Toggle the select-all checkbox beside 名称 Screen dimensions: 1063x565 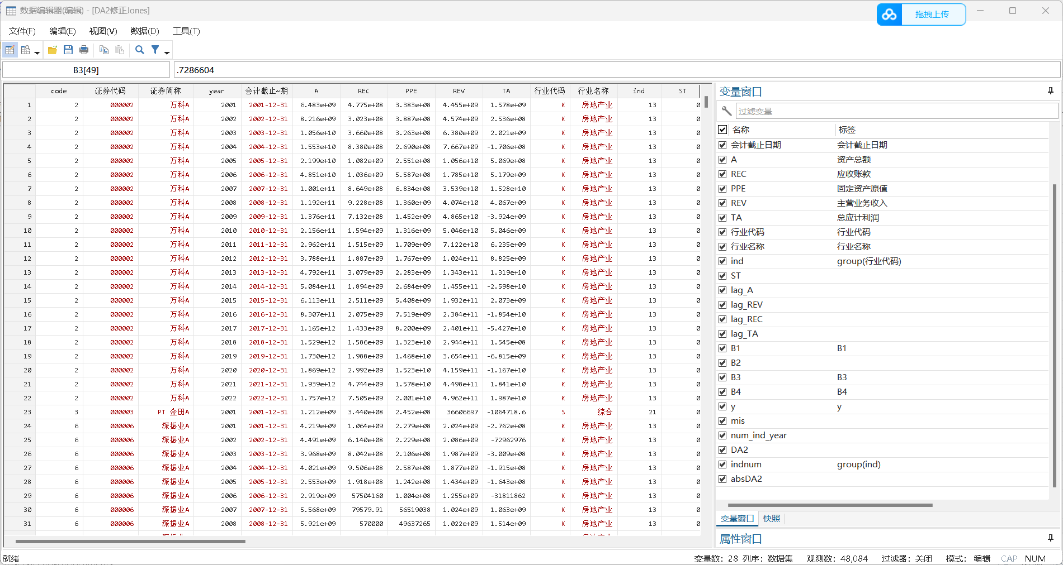tap(722, 130)
